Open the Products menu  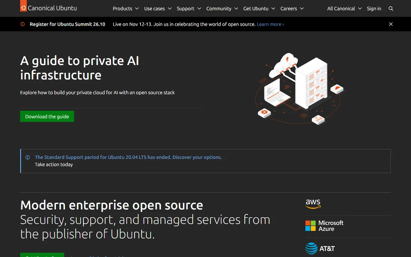[126, 9]
